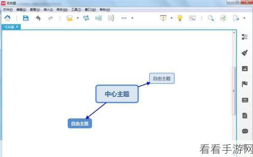Select the upper right 自由主题 topic
The height and width of the screenshot is (157, 253).
pyautogui.click(x=162, y=78)
